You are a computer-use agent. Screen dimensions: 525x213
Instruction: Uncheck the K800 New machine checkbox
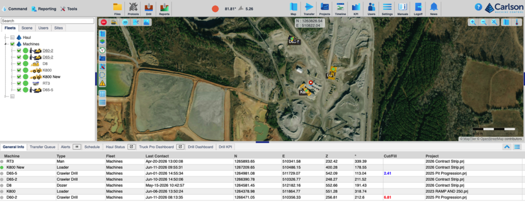click(x=19, y=77)
